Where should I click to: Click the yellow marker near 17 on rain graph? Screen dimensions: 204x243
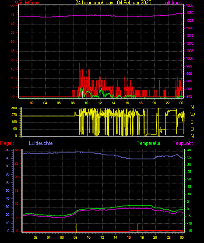click(138, 228)
